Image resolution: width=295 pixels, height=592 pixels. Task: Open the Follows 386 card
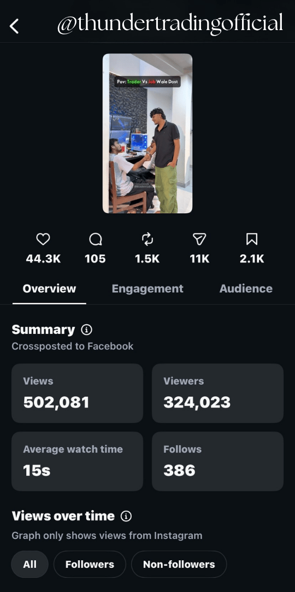tap(217, 461)
